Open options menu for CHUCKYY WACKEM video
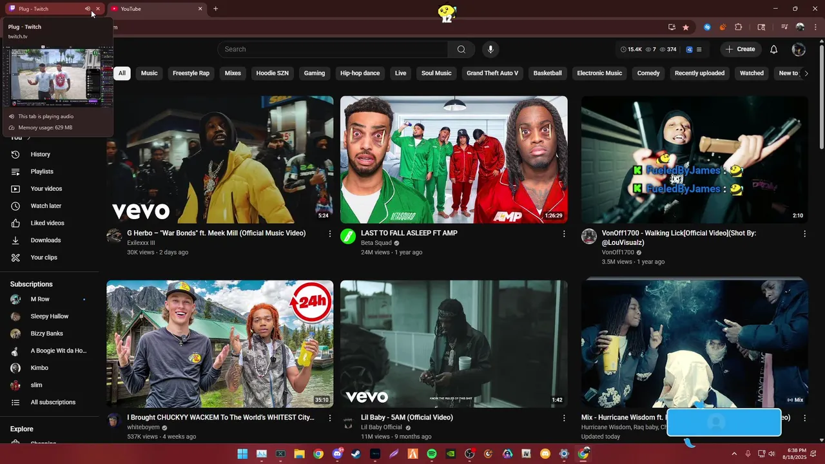The height and width of the screenshot is (464, 825). 330,418
